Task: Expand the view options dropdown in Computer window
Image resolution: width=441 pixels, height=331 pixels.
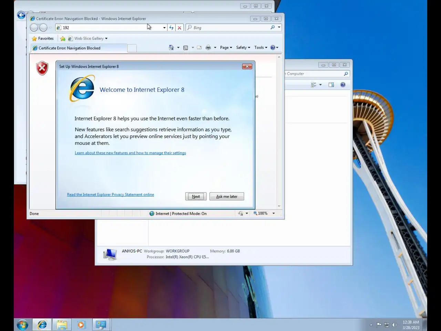Action: pos(320,84)
